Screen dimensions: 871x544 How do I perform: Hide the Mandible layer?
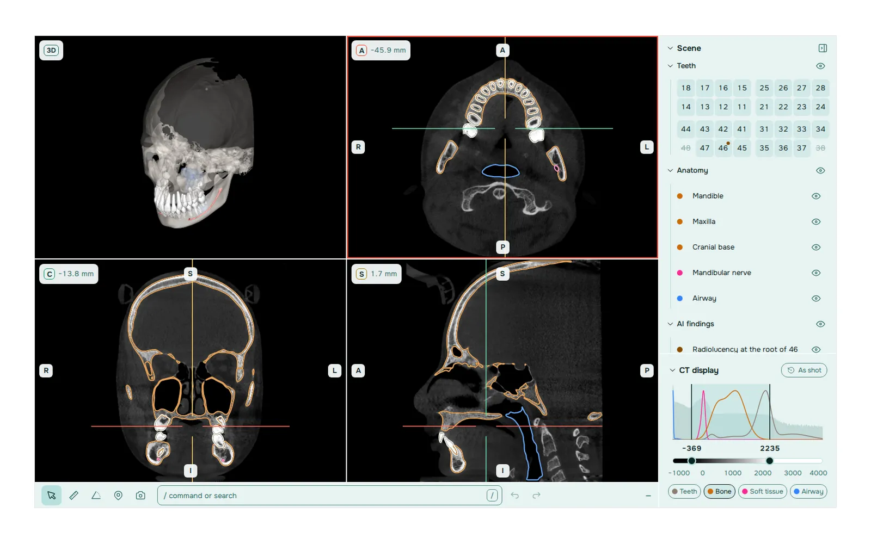click(x=816, y=196)
